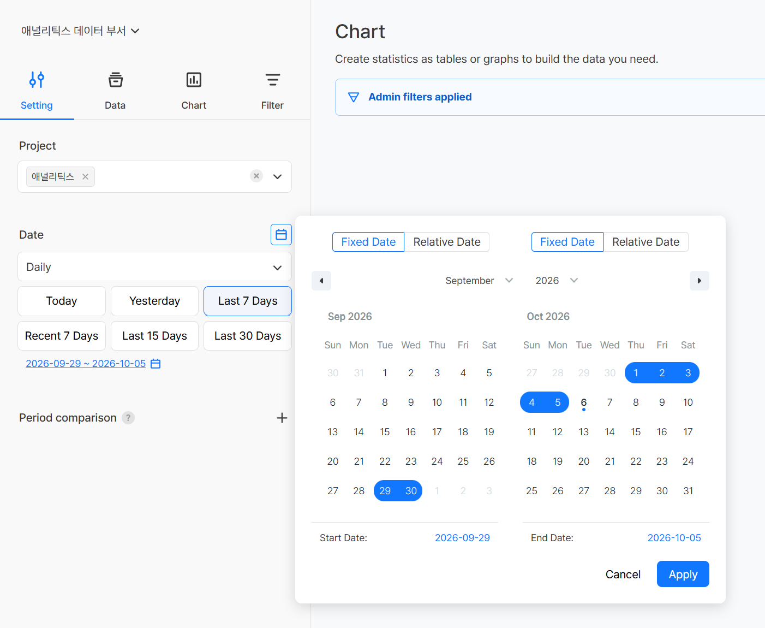The width and height of the screenshot is (765, 628).
Task: Toggle the calendar picker icon beside Date
Action: [x=281, y=234]
